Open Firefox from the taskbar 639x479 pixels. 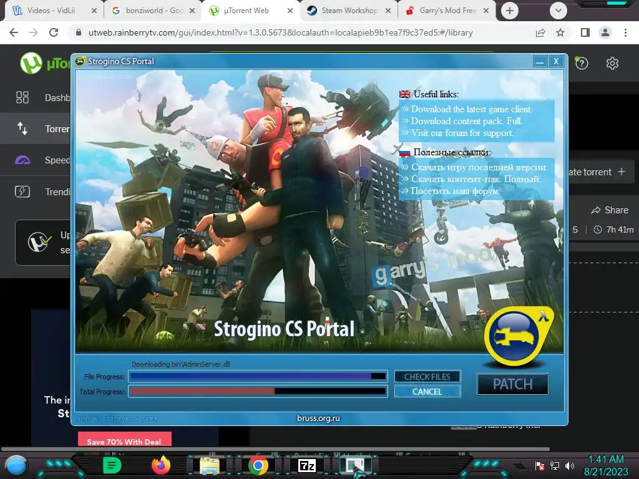[161, 465]
